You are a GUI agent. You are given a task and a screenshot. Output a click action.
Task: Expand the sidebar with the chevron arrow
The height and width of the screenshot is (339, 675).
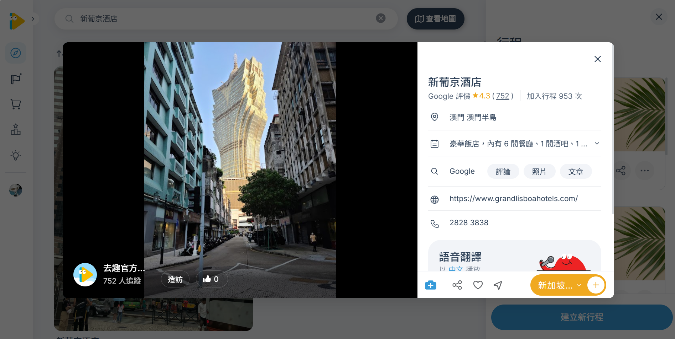pyautogui.click(x=33, y=19)
